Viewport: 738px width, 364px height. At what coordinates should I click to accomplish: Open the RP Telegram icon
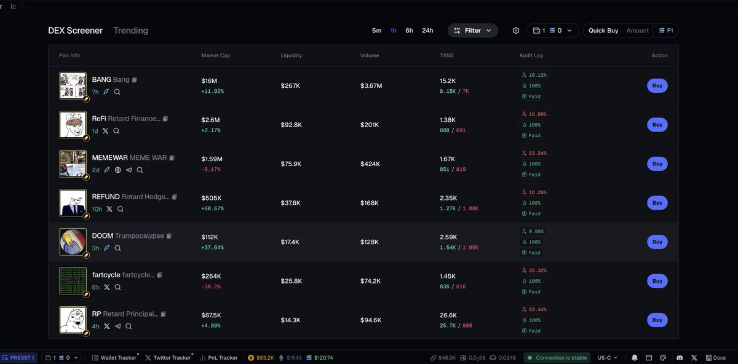coord(117,326)
